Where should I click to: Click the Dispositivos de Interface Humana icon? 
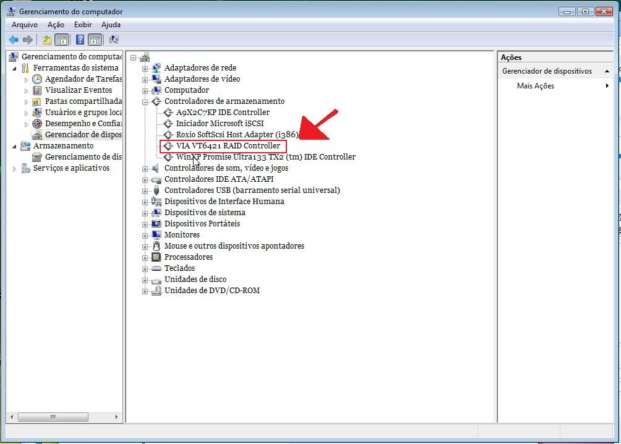point(156,201)
